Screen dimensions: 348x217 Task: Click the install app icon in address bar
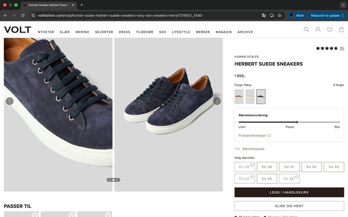pos(272,16)
